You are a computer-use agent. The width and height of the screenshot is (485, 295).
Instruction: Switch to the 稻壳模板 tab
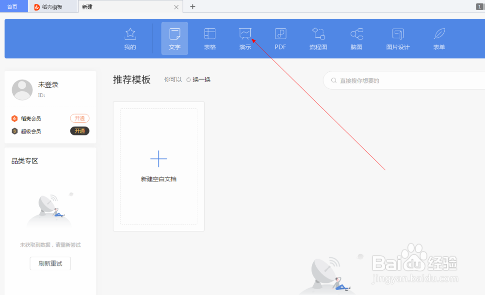[52, 7]
